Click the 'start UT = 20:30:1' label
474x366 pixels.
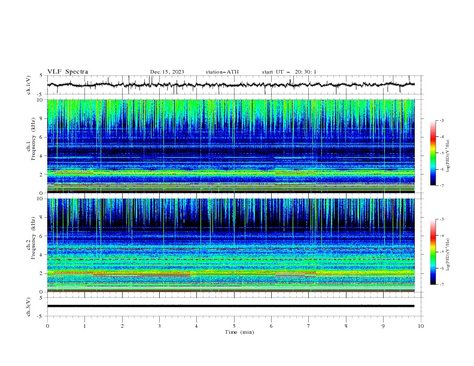click(289, 72)
